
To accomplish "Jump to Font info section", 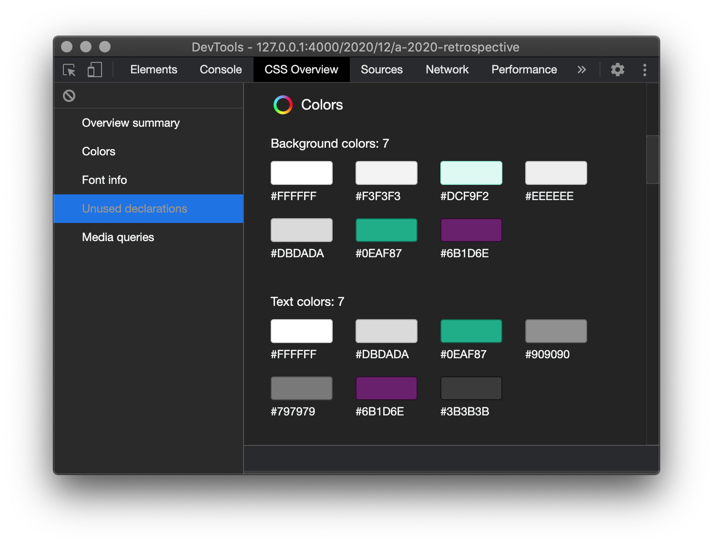I will pos(104,180).
